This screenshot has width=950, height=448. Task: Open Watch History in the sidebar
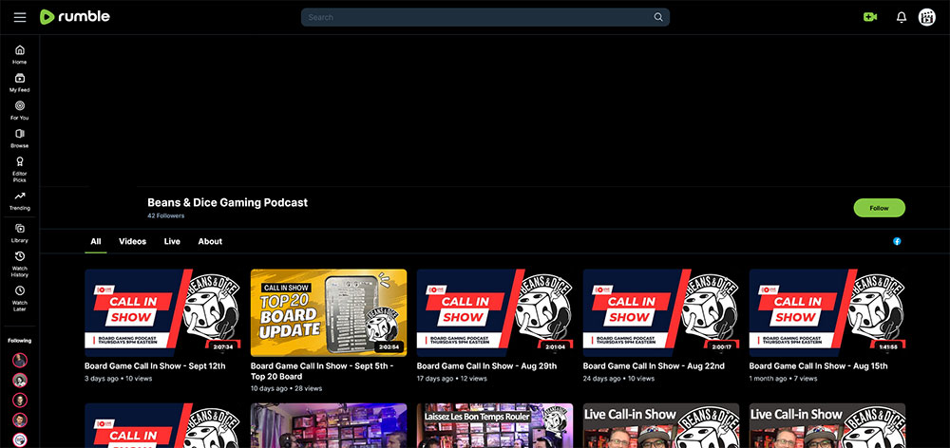click(20, 265)
